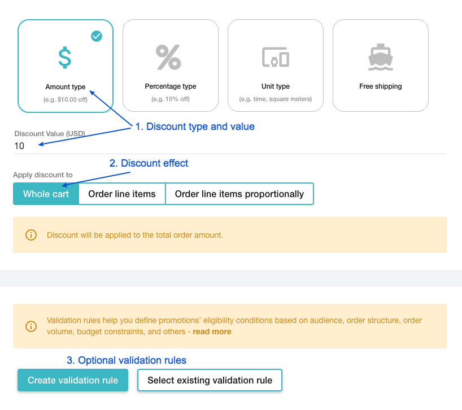The height and width of the screenshot is (410, 462).
Task: Click the ship icon on Free shipping card
Action: click(380, 56)
